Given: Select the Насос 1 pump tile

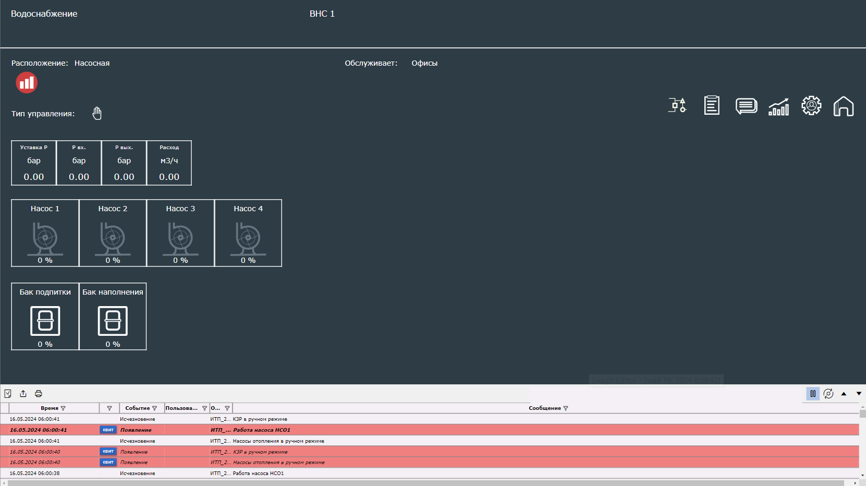Looking at the screenshot, I should 45,233.
